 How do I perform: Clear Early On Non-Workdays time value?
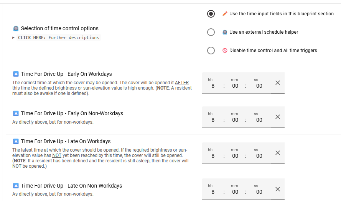[x=278, y=117]
